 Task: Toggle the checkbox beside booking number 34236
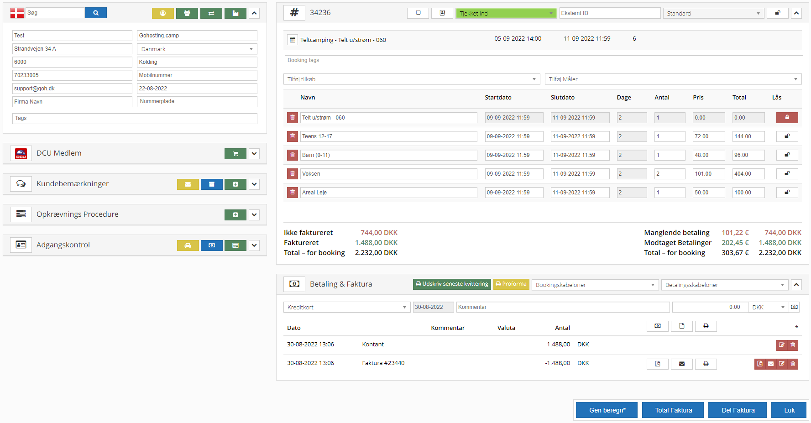[418, 13]
